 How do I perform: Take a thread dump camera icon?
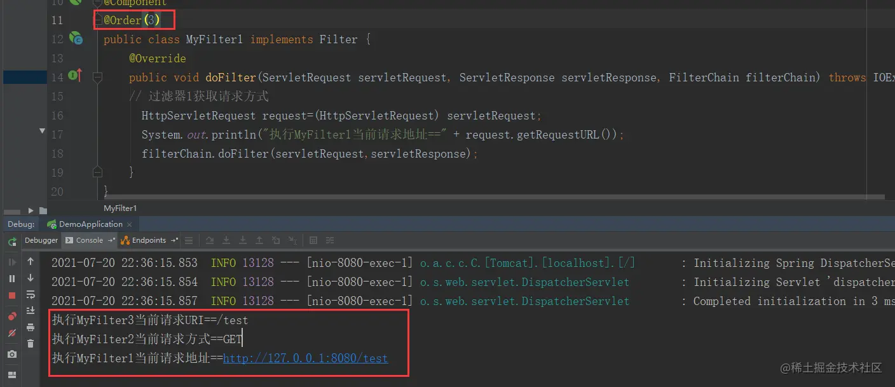pos(12,354)
